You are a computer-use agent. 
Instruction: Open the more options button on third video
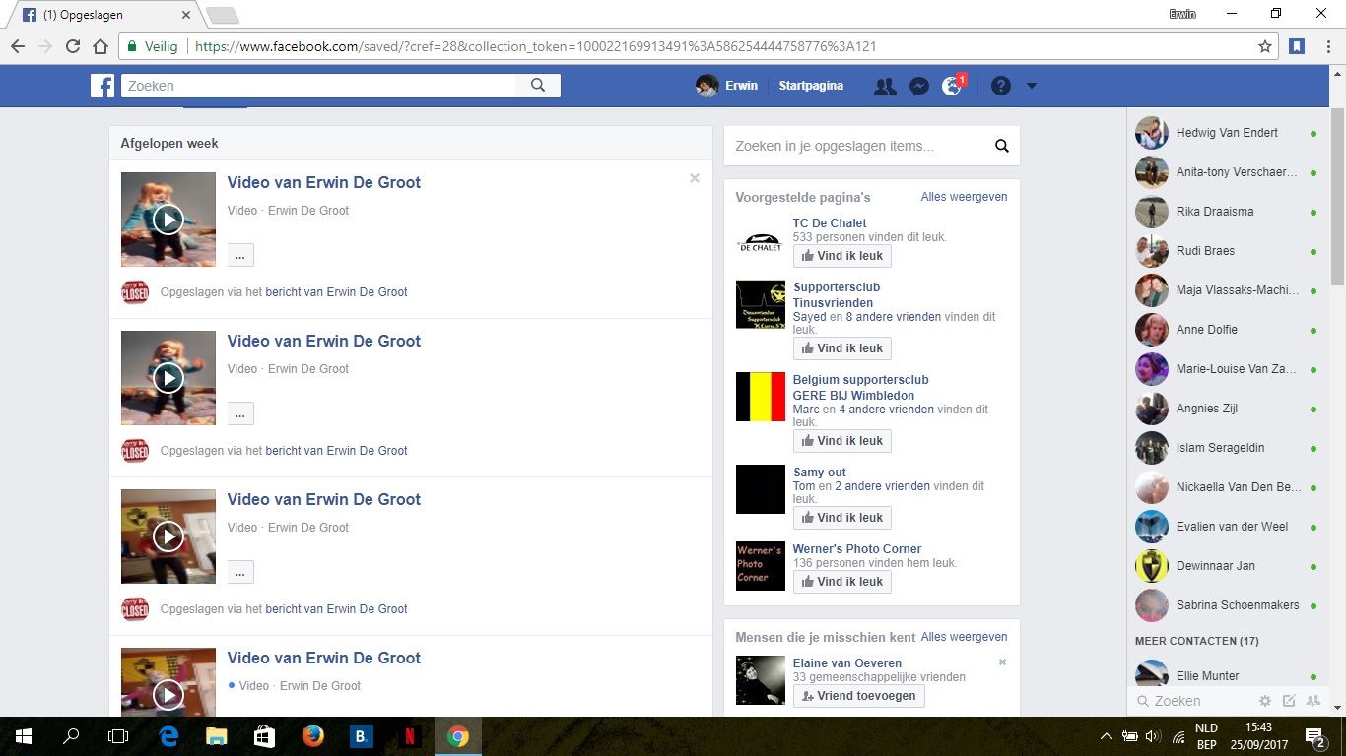click(240, 572)
